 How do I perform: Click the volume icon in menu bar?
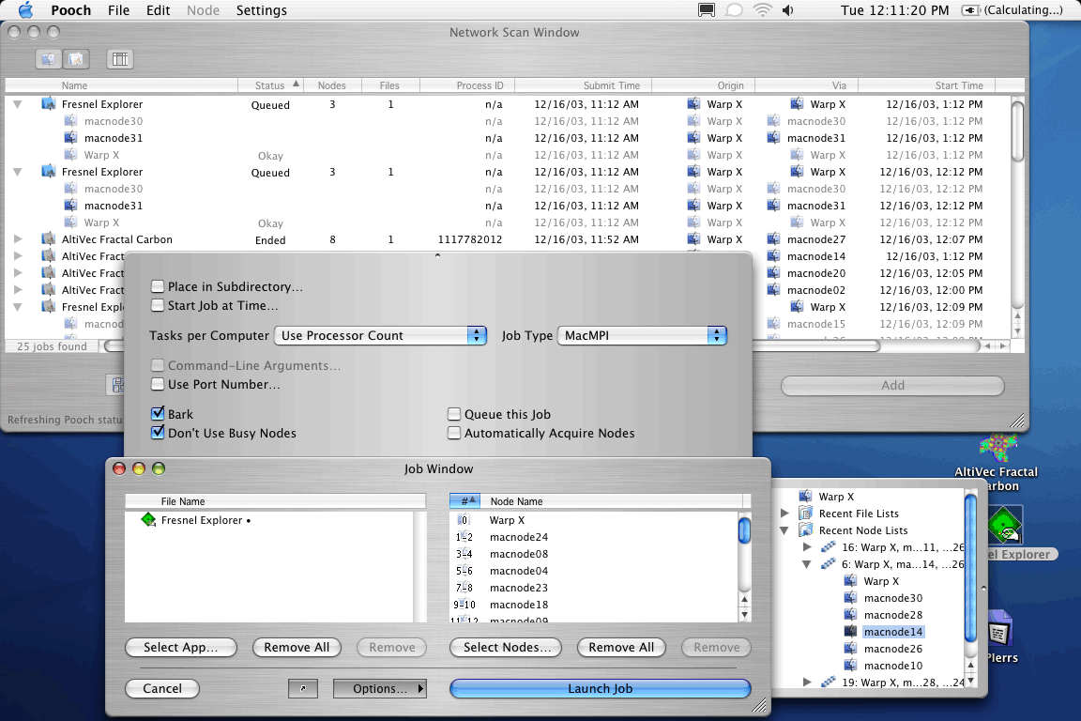pos(788,10)
